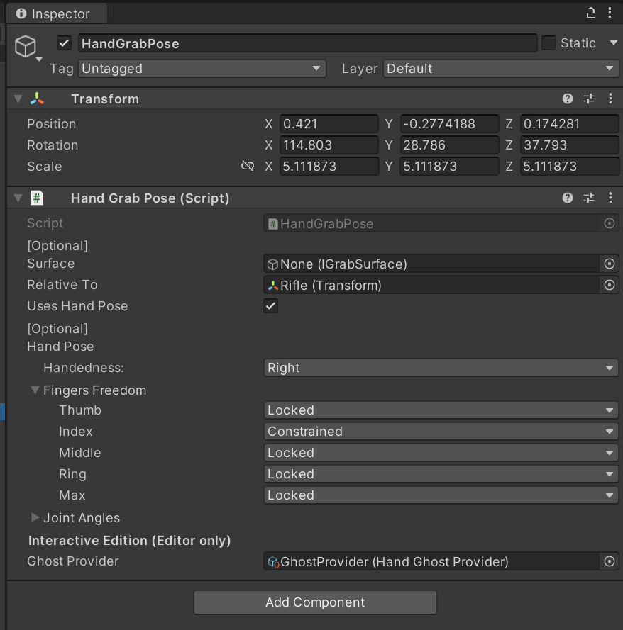Collapse the Transform component foldout
Image resolution: width=623 pixels, height=630 pixels.
click(18, 99)
